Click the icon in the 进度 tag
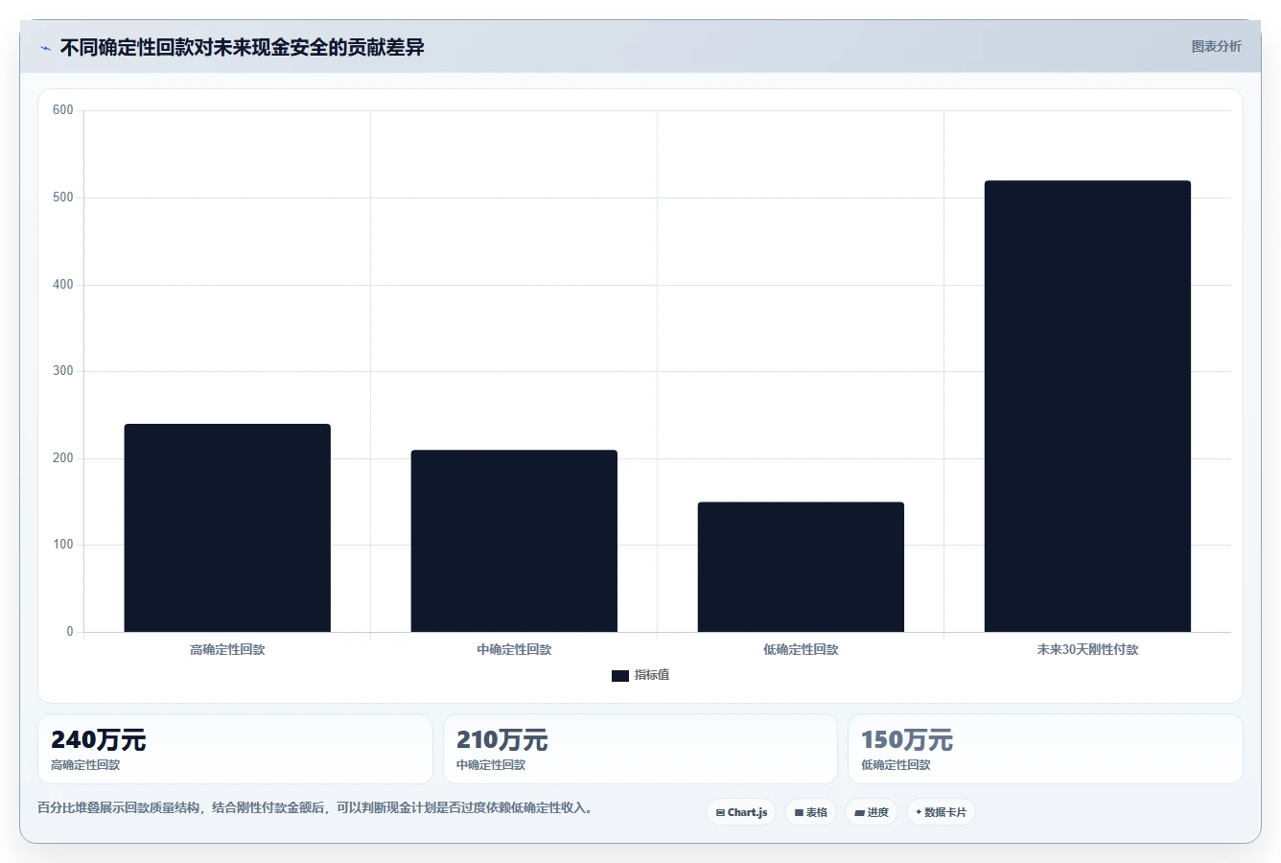 859,812
